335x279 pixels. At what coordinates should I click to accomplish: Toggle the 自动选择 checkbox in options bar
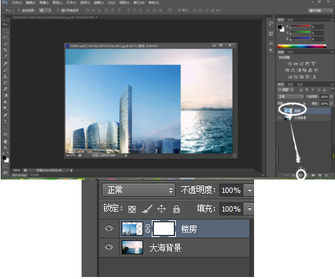pyautogui.click(x=19, y=10)
